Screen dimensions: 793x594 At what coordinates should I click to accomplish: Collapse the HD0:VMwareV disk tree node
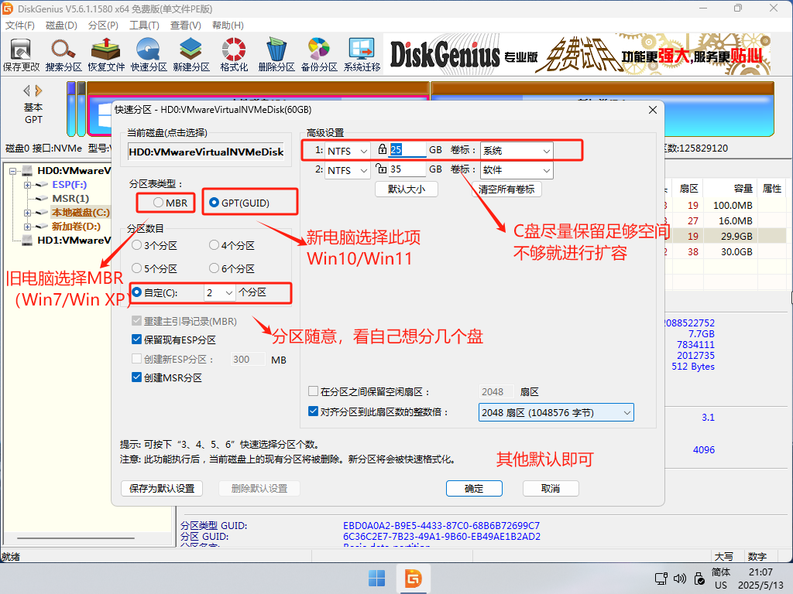point(12,171)
